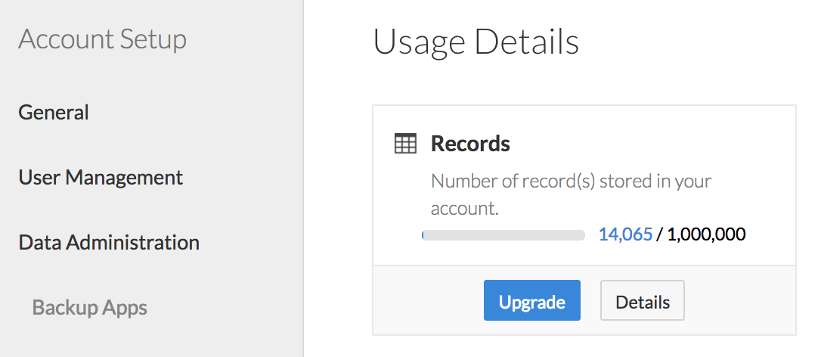Follow the blue 14,065 records link
818x357 pixels.
pyautogui.click(x=625, y=234)
